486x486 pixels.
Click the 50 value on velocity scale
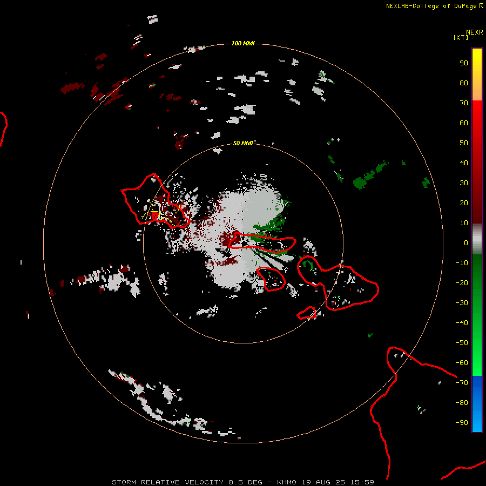click(464, 143)
